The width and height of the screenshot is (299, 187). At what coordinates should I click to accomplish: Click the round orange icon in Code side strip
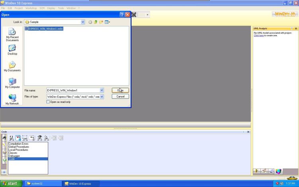point(4,152)
